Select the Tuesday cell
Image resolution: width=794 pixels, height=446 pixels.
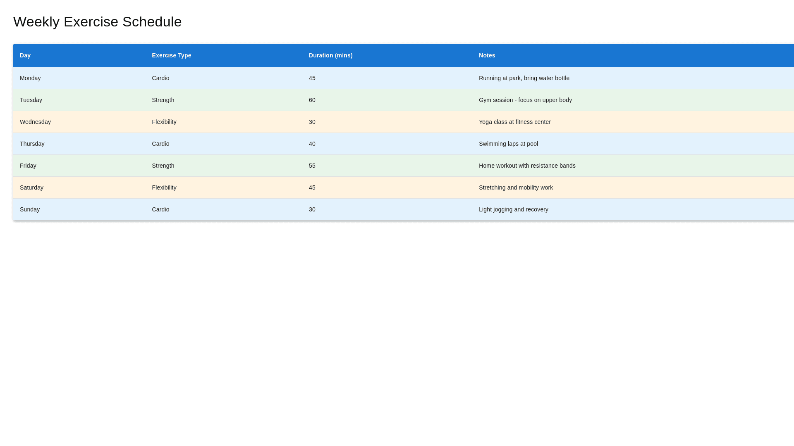pyautogui.click(x=31, y=100)
